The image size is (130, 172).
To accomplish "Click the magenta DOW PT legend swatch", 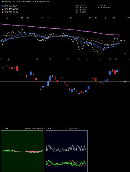I will [3, 12].
